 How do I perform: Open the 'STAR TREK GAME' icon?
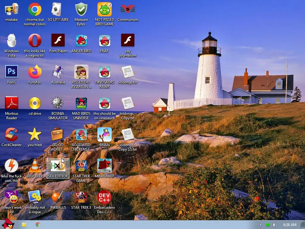(x=81, y=166)
